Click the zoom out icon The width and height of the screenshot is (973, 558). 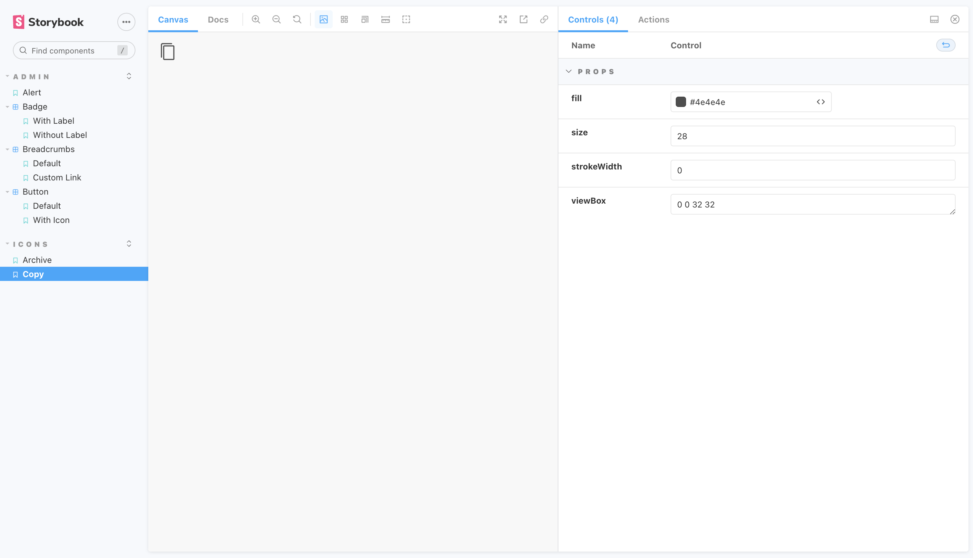(x=277, y=19)
